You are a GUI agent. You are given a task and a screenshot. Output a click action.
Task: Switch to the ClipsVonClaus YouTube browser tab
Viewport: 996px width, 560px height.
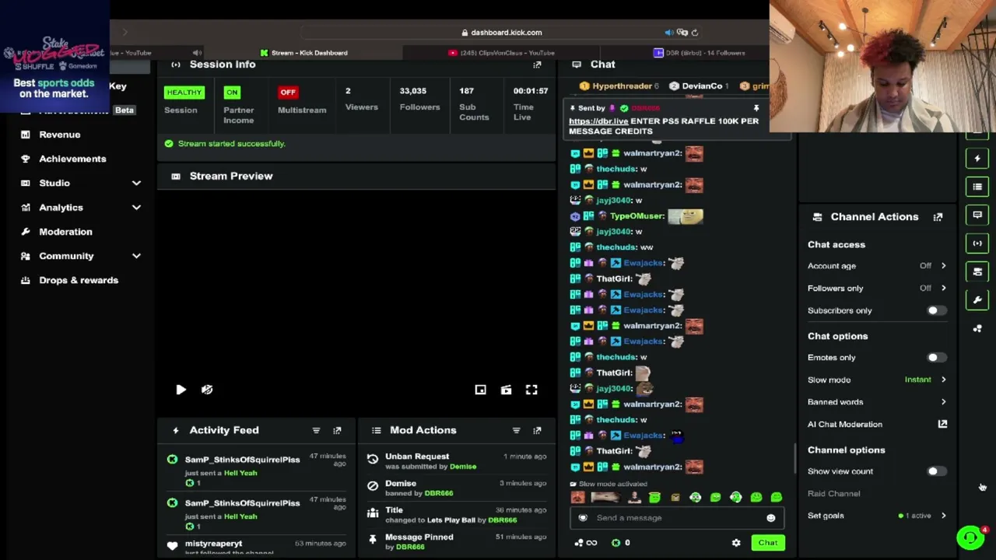coord(501,53)
